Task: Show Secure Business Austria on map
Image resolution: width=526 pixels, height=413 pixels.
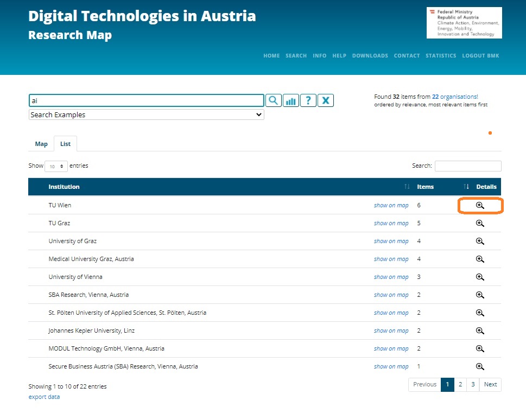Action: 391,366
